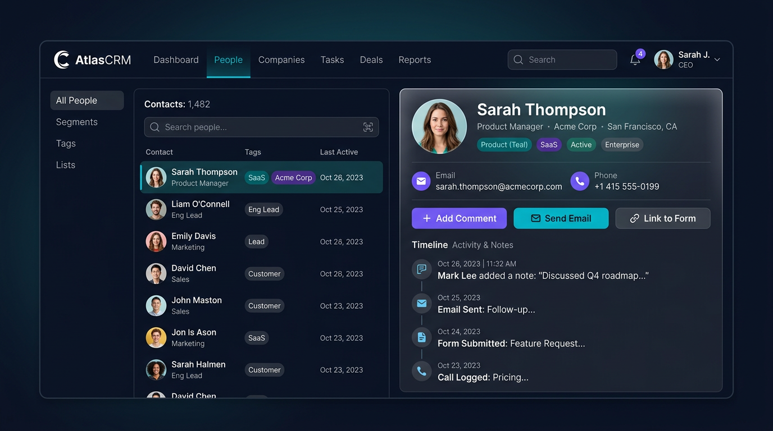773x431 pixels.
Task: Click the purple email envelope icon
Action: [421, 181]
